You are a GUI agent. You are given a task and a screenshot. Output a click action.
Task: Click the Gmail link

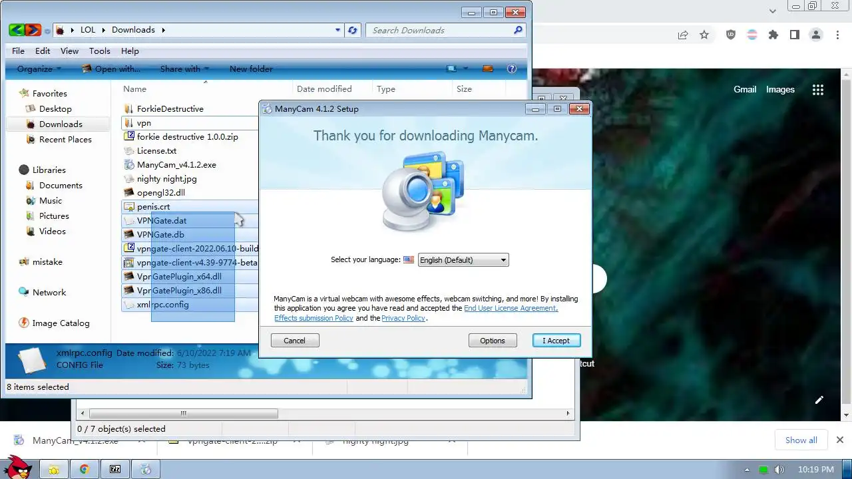pyautogui.click(x=745, y=89)
